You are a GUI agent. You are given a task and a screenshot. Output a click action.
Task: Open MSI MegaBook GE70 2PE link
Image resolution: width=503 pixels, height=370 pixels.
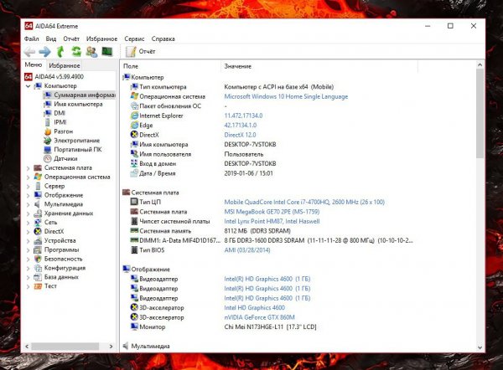[x=272, y=212]
